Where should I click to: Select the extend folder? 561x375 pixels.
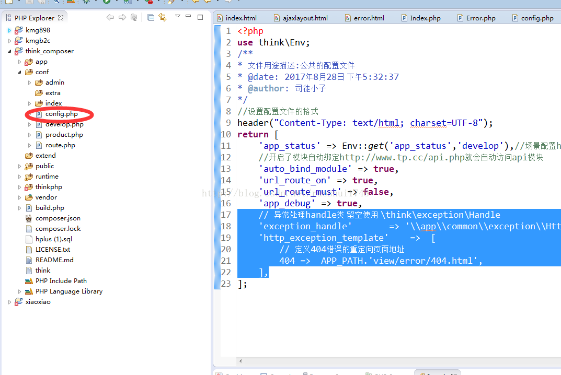click(45, 156)
